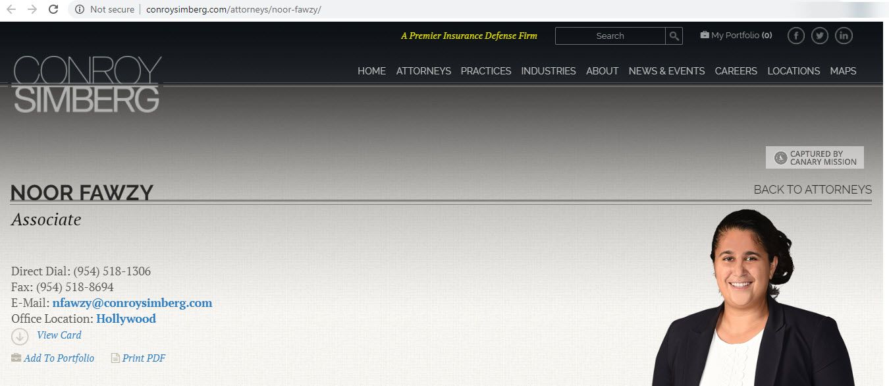Go to NEWS & EVENTS page
Screen dimensions: 889x386
[x=666, y=71]
